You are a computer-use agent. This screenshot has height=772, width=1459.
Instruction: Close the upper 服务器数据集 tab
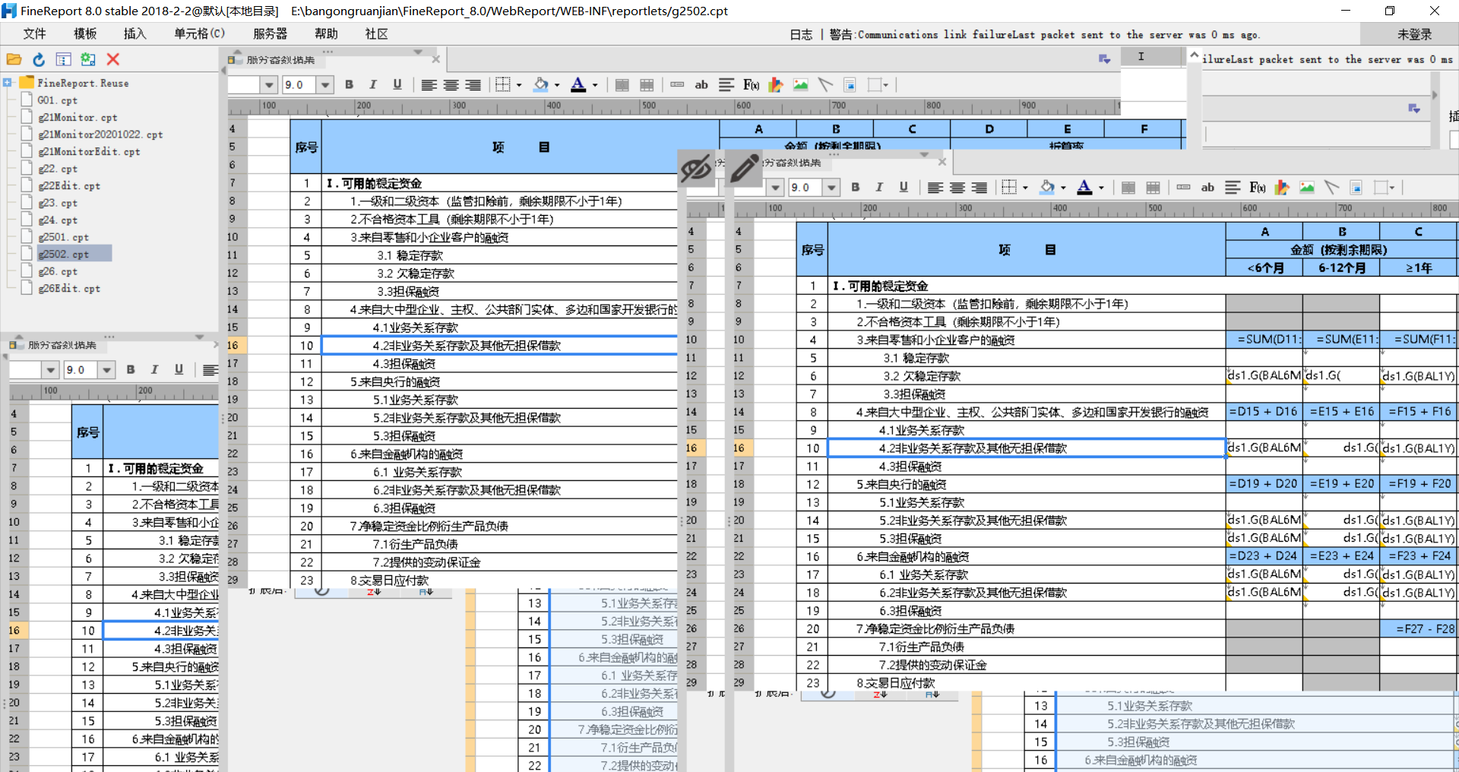435,59
